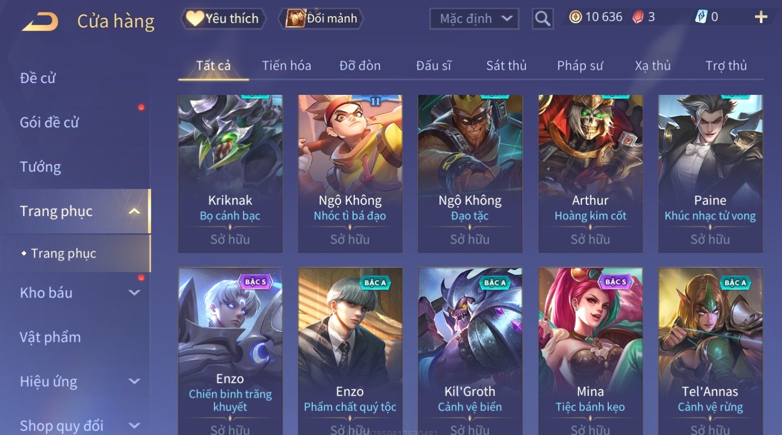Click the blue voucher ticket icon

[x=701, y=17]
